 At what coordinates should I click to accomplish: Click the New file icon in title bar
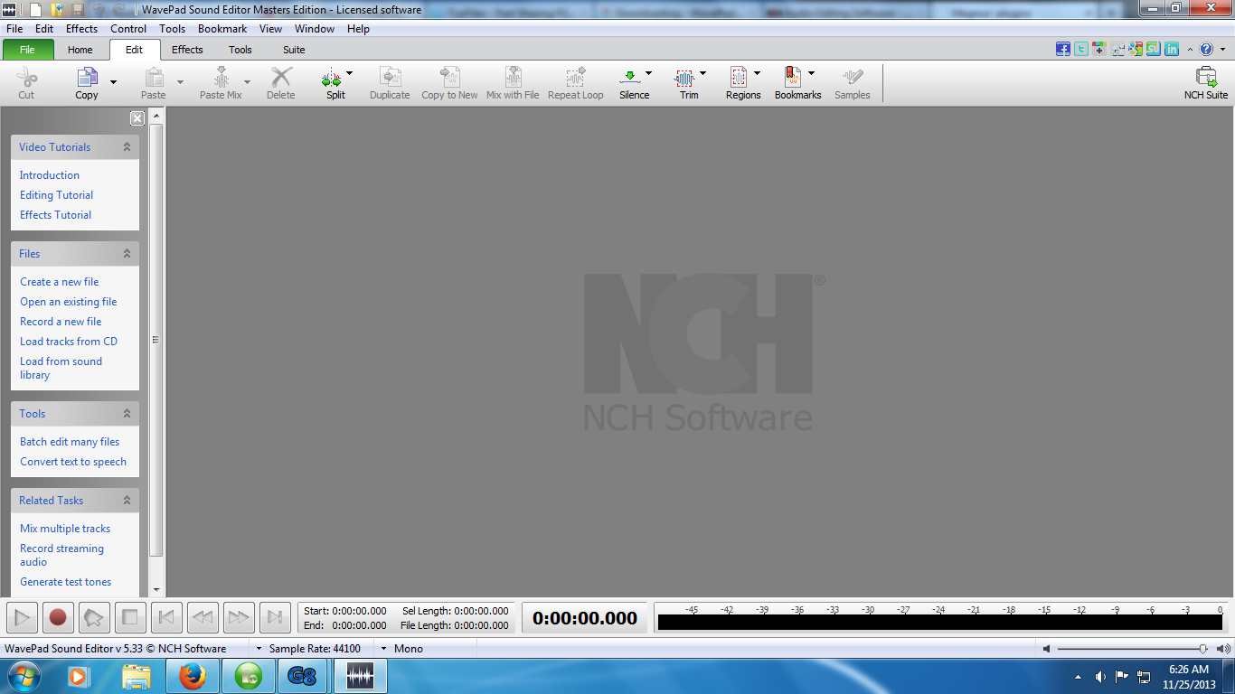coord(35,10)
